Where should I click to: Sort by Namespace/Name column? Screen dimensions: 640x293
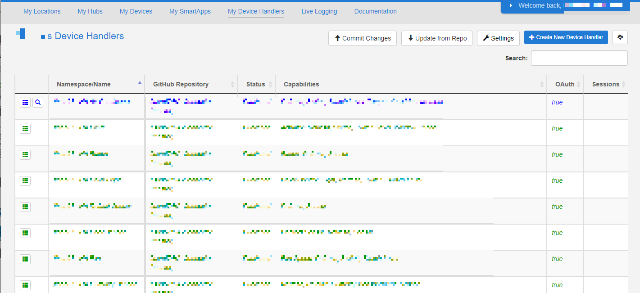[x=96, y=84]
